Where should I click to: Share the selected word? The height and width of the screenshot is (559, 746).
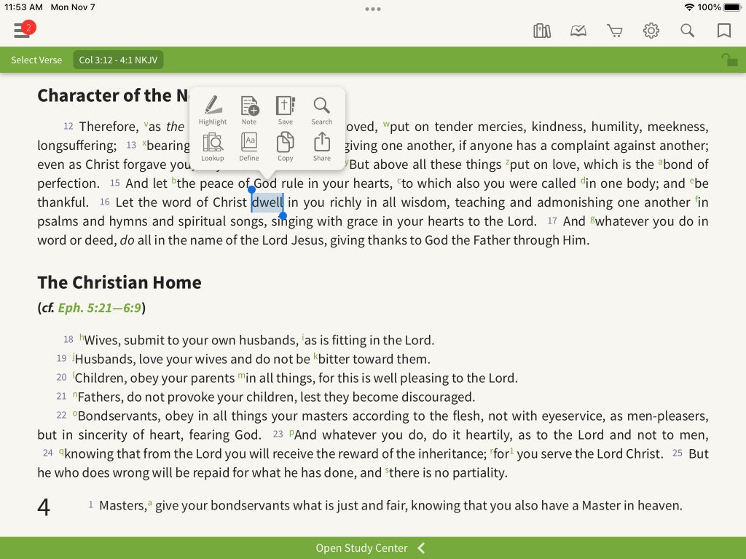coord(321,147)
